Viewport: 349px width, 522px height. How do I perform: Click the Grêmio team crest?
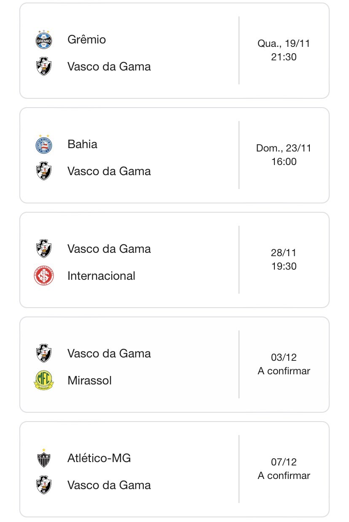[x=43, y=39]
